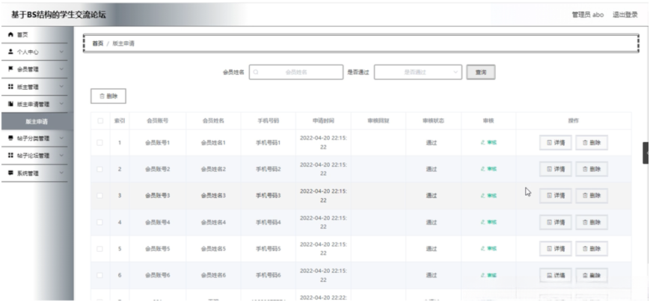Expand the 版主管理 chevron

tap(61, 87)
